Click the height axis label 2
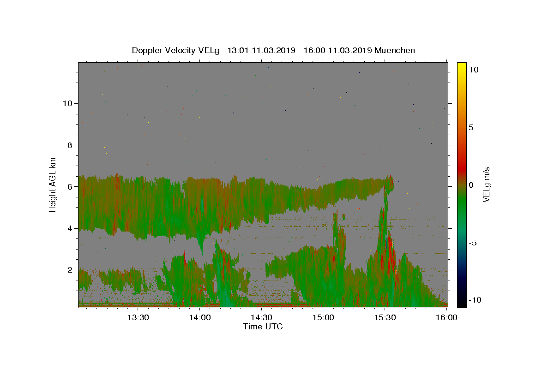The image size is (554, 369). pyautogui.click(x=70, y=270)
